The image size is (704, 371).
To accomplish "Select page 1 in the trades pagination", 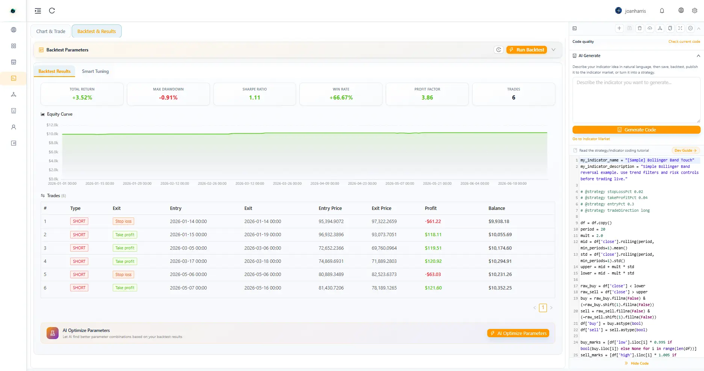I will tap(543, 308).
